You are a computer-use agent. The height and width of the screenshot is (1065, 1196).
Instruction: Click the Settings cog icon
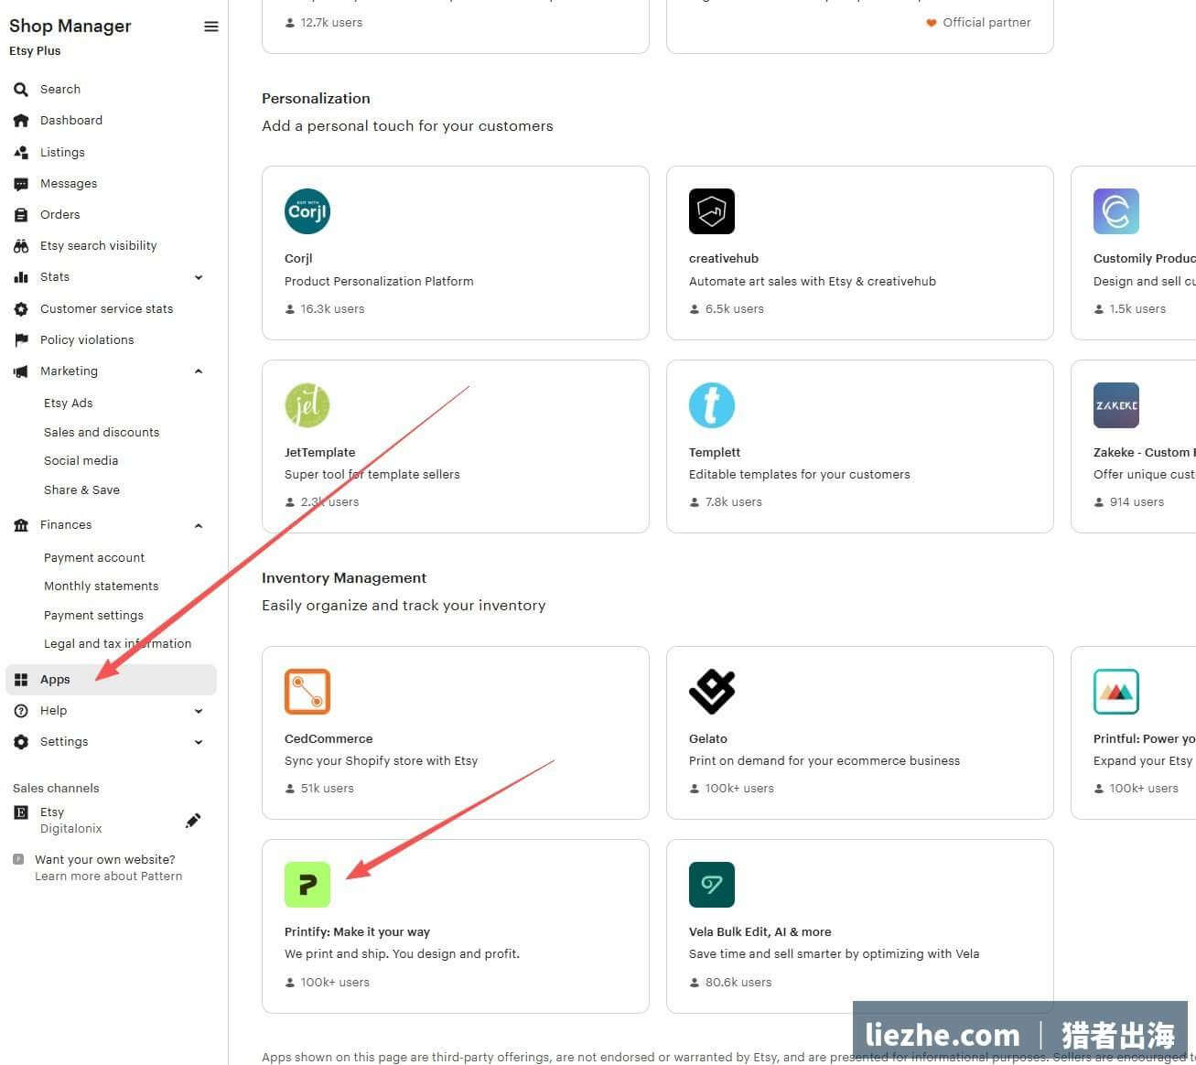click(x=21, y=742)
